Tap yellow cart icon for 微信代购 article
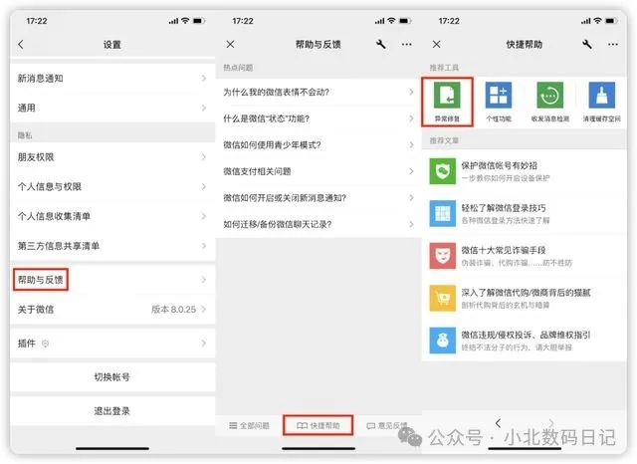 pos(442,298)
